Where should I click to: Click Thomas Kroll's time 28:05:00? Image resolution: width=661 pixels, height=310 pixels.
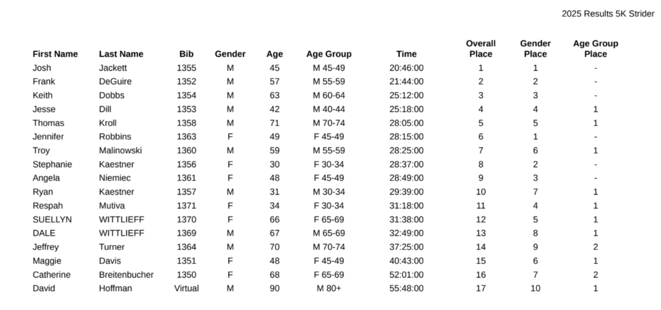click(x=406, y=123)
